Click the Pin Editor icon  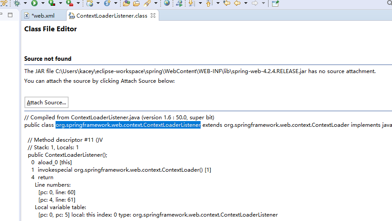click(275, 4)
